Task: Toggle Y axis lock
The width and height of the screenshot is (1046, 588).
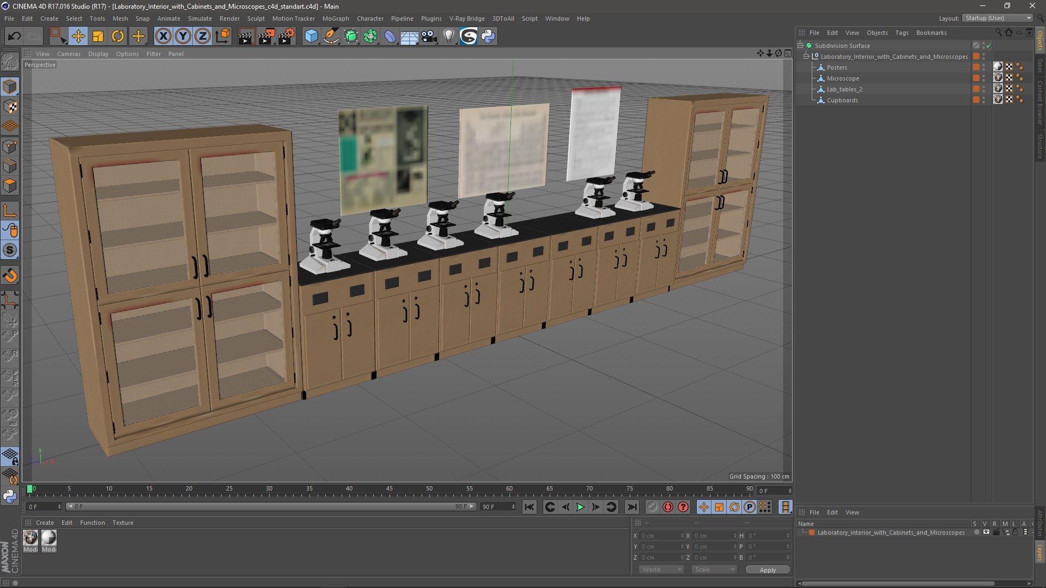Action: tap(183, 36)
